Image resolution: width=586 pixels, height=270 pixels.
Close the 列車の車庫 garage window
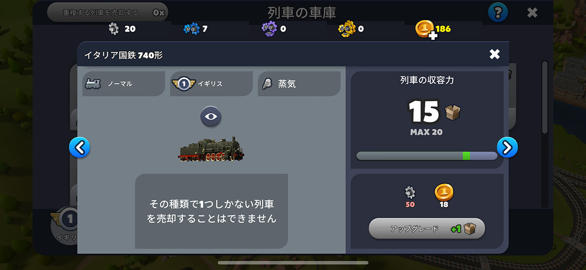tap(532, 13)
